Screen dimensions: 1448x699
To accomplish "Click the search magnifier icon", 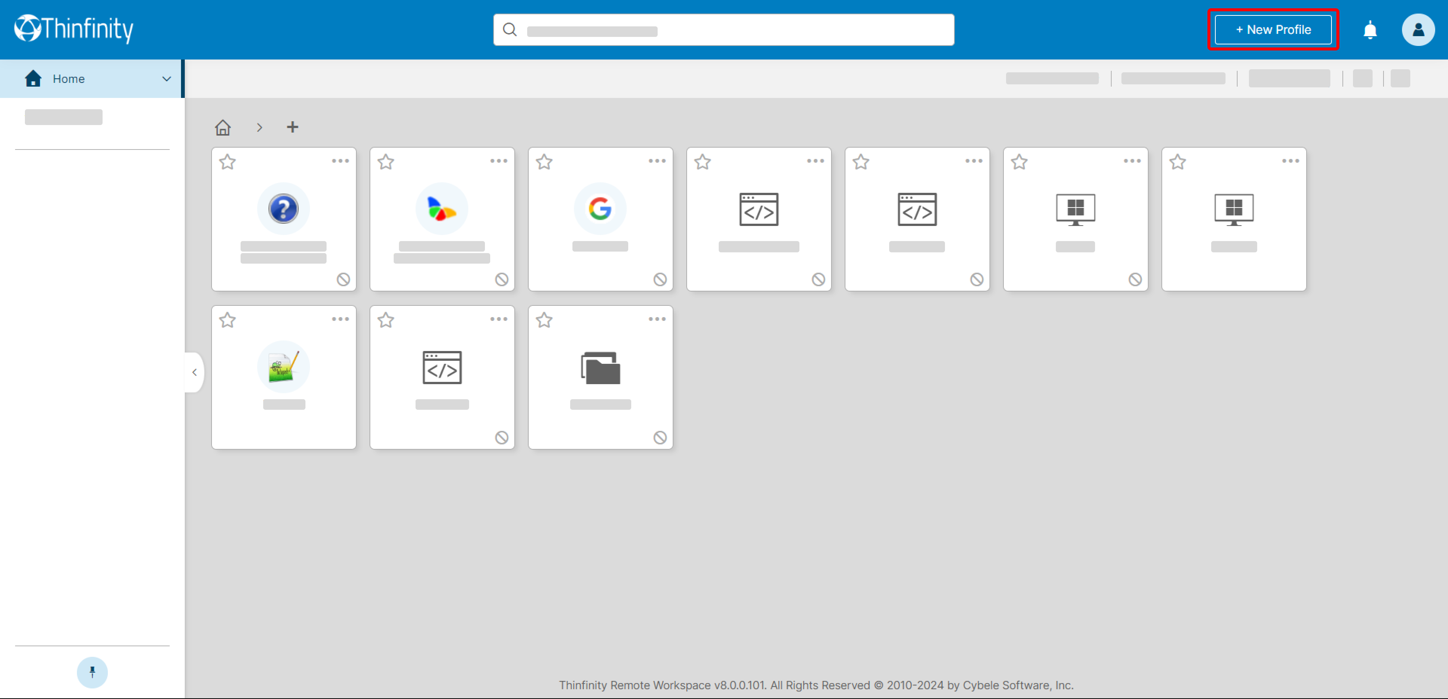I will pyautogui.click(x=509, y=30).
